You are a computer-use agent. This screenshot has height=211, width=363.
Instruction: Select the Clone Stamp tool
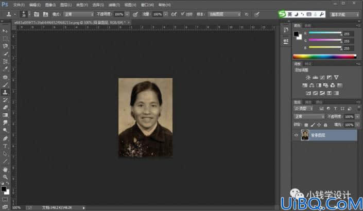tap(5, 92)
